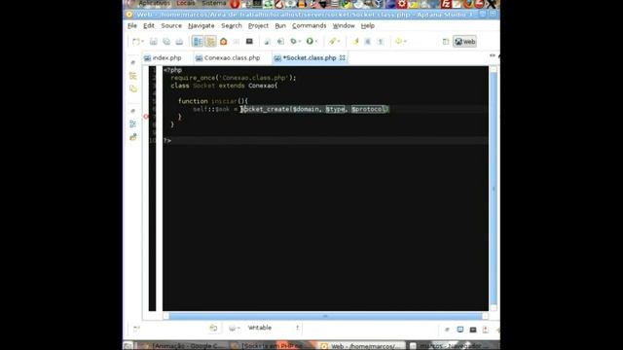Click the bottom green icon in left sidebar
623x350 pixels.
(133, 137)
